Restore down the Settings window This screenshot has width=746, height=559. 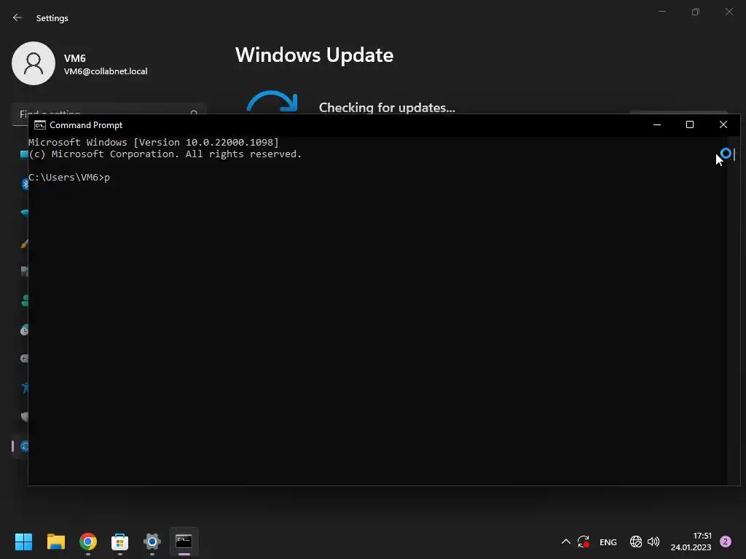click(696, 12)
